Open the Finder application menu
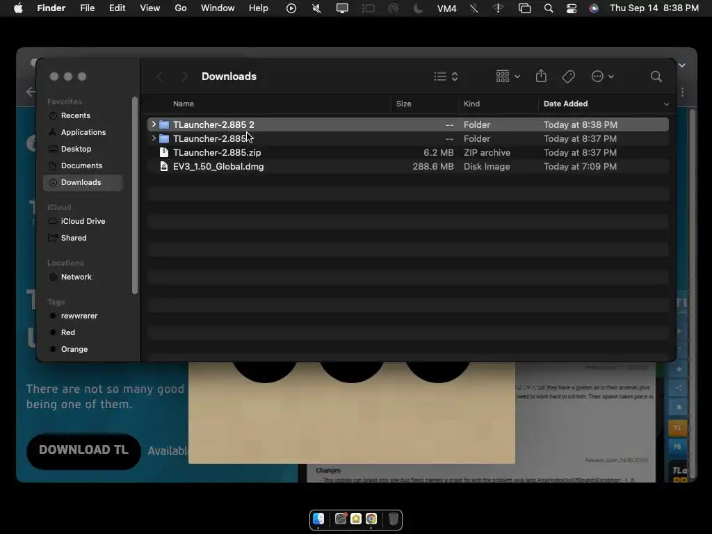Image resolution: width=712 pixels, height=534 pixels. tap(51, 8)
